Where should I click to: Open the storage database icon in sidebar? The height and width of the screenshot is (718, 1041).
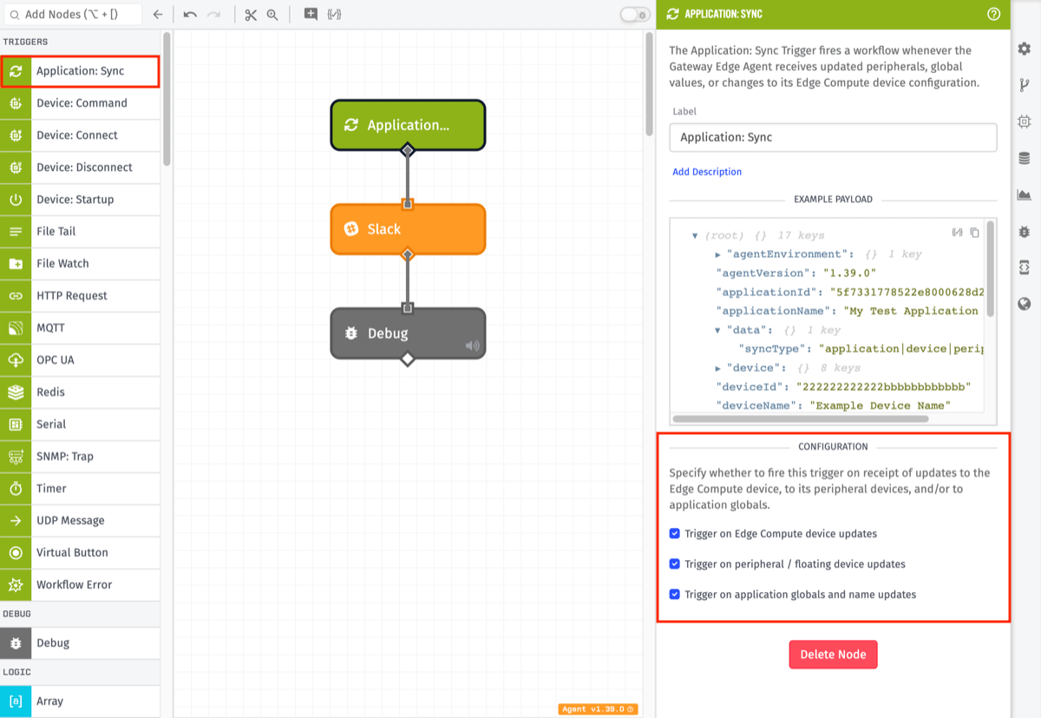point(1025,158)
